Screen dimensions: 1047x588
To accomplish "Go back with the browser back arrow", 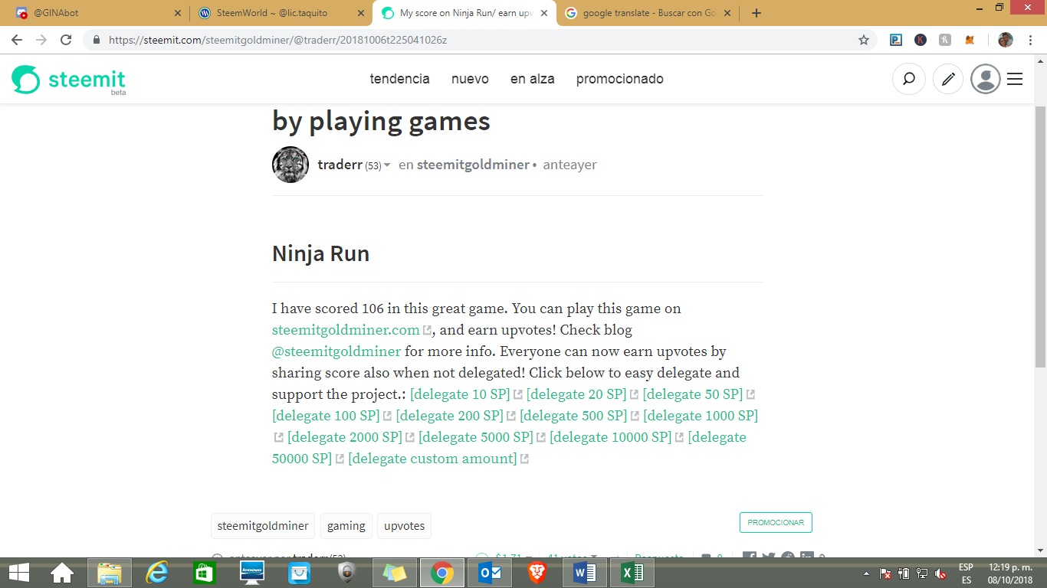I will pyautogui.click(x=17, y=40).
